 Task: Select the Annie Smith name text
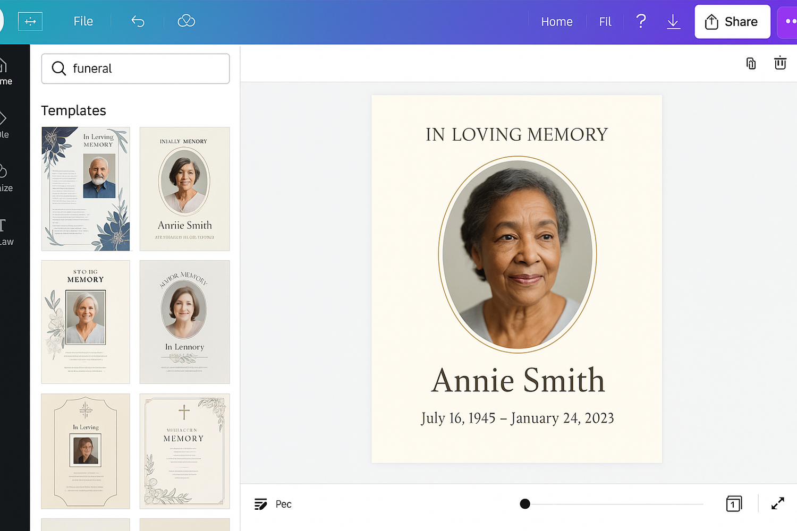[518, 380]
